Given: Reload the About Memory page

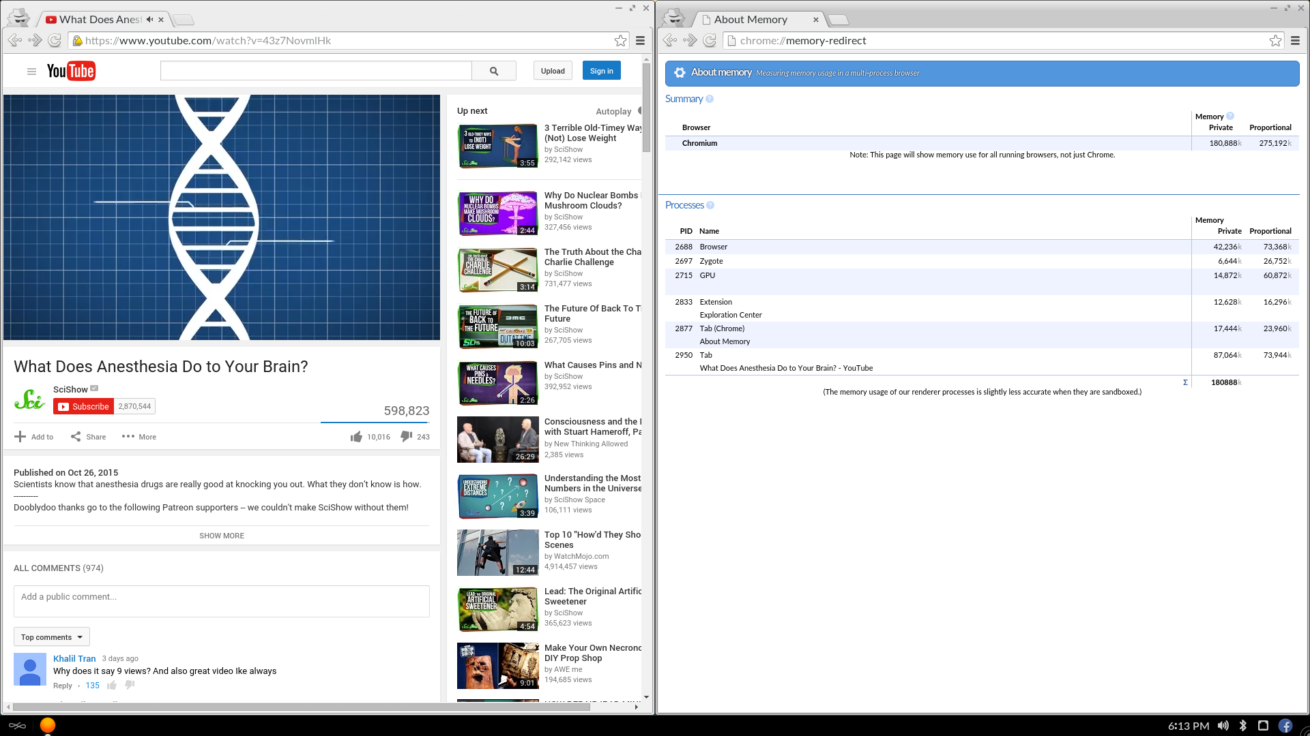Looking at the screenshot, I should coord(710,41).
